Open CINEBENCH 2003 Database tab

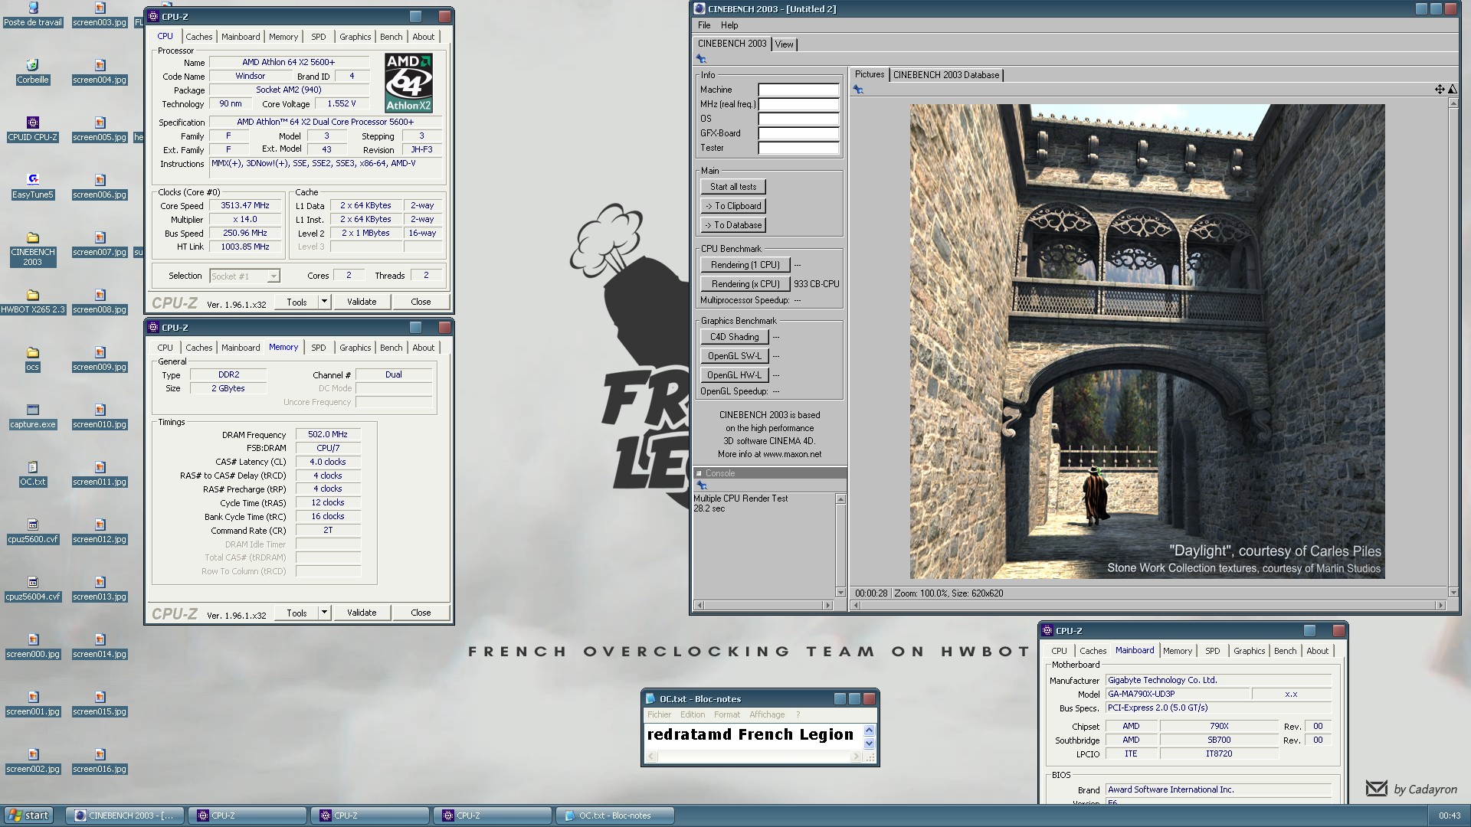pyautogui.click(x=945, y=75)
